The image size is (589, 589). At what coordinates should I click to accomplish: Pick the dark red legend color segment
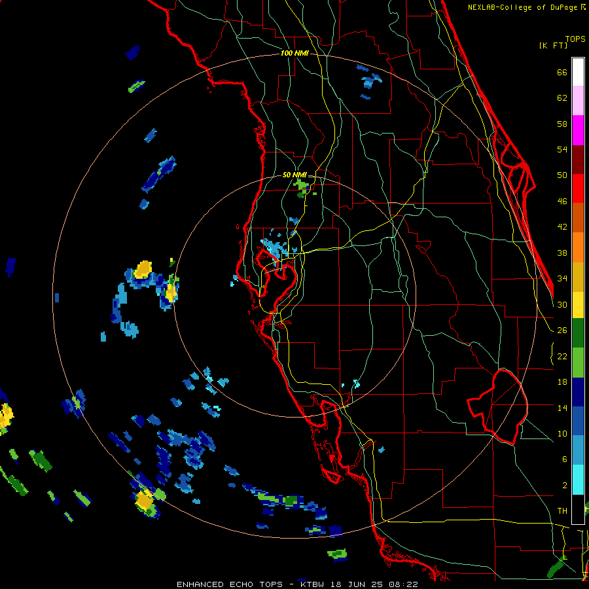pos(578,159)
